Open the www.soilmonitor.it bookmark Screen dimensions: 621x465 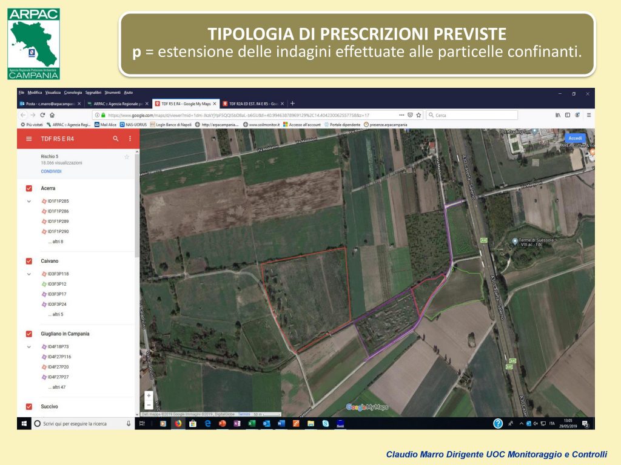coord(261,125)
